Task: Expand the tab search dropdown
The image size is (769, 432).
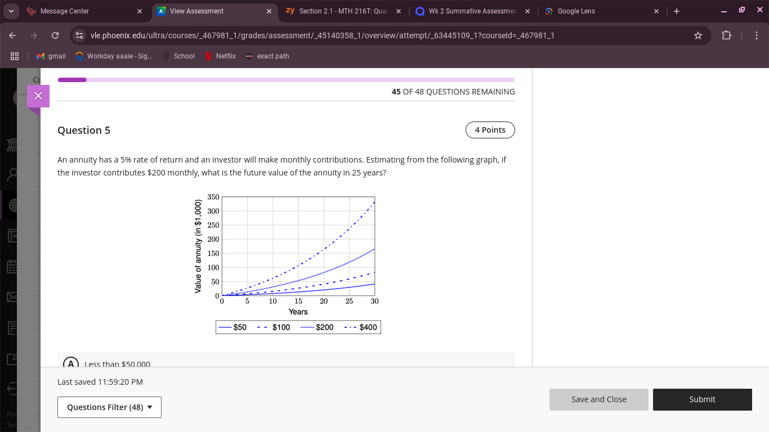Action: (11, 11)
